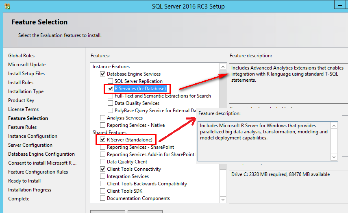348x213 pixels.
Task: Go to Database Engine Configuration step
Action: pos(41,154)
